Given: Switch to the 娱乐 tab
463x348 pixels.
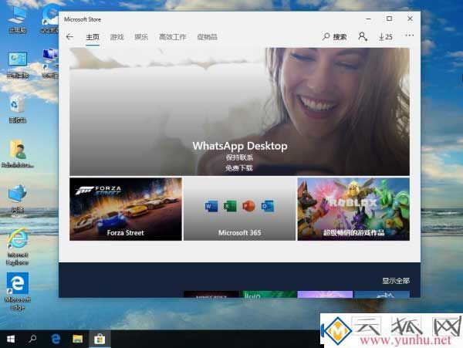Looking at the screenshot, I should pos(141,37).
